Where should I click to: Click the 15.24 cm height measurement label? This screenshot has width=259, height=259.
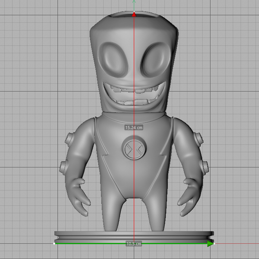coord(134,127)
